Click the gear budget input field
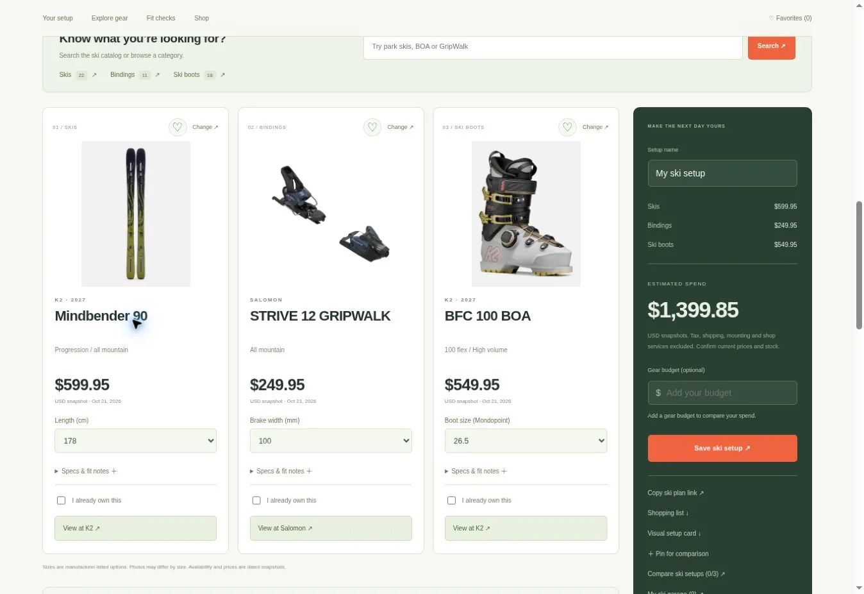This screenshot has width=864, height=594. point(722,393)
